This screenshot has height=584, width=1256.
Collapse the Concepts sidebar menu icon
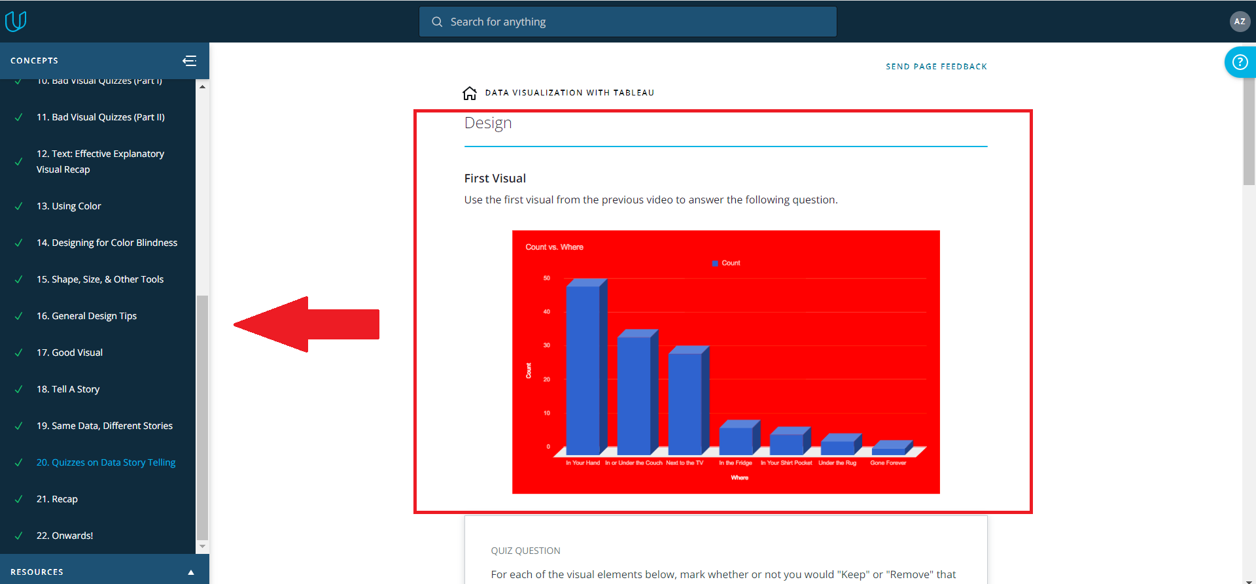[x=189, y=61]
